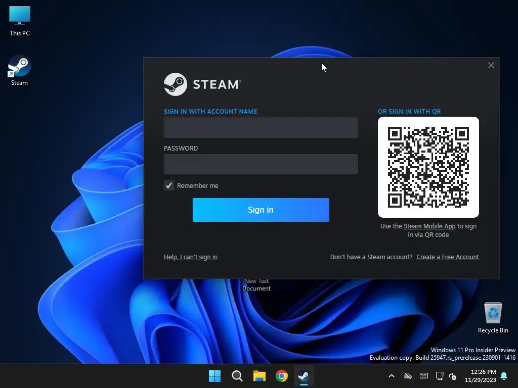Screen dimensions: 518x388
Task: Open taskbar Search
Action: (237, 376)
